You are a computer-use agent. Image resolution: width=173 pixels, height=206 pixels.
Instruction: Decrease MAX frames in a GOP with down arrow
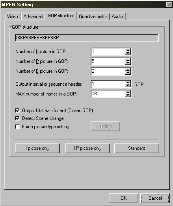coord(128,96)
